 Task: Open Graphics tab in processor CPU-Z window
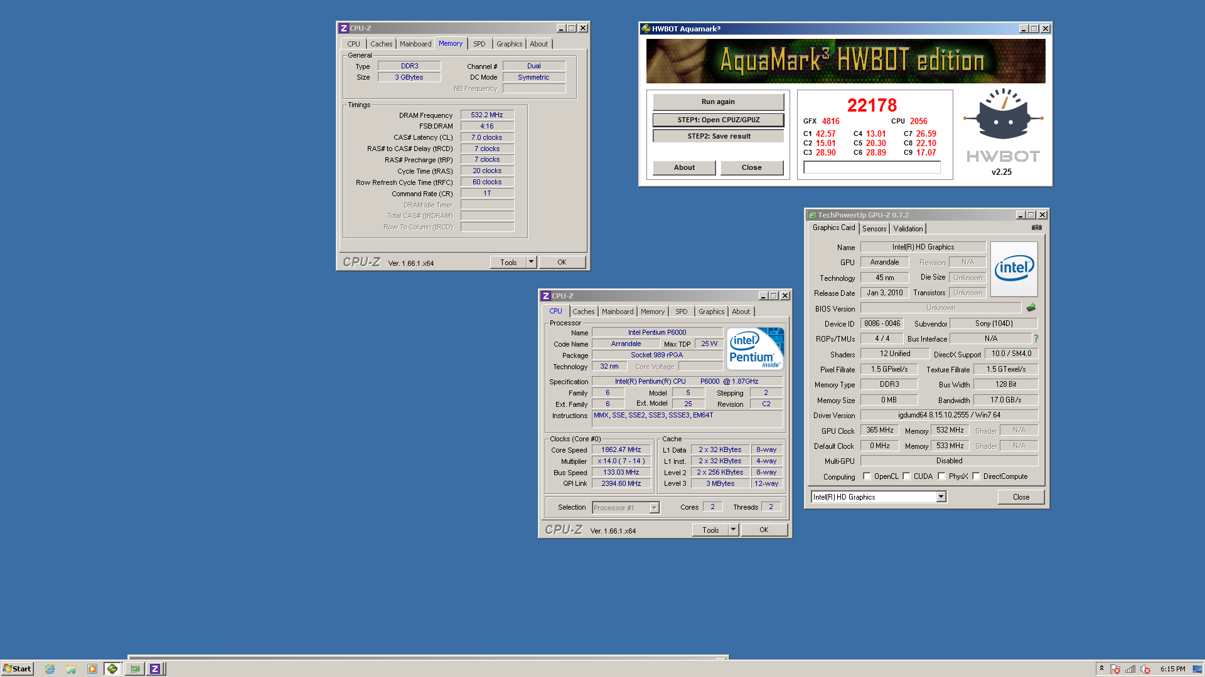pyautogui.click(x=711, y=312)
